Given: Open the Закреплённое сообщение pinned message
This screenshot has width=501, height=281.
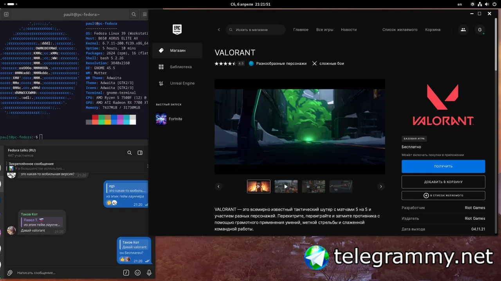Looking at the screenshot, I should [x=76, y=166].
